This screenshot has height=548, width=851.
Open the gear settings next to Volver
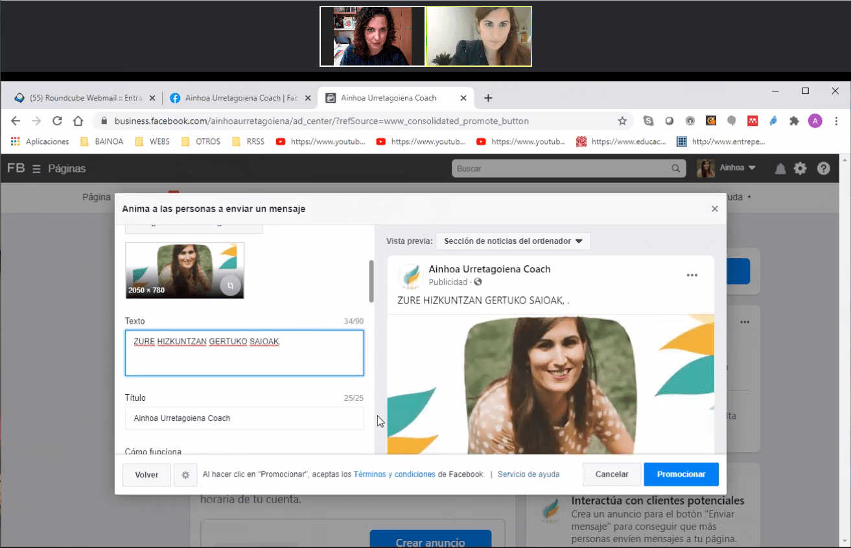point(185,475)
